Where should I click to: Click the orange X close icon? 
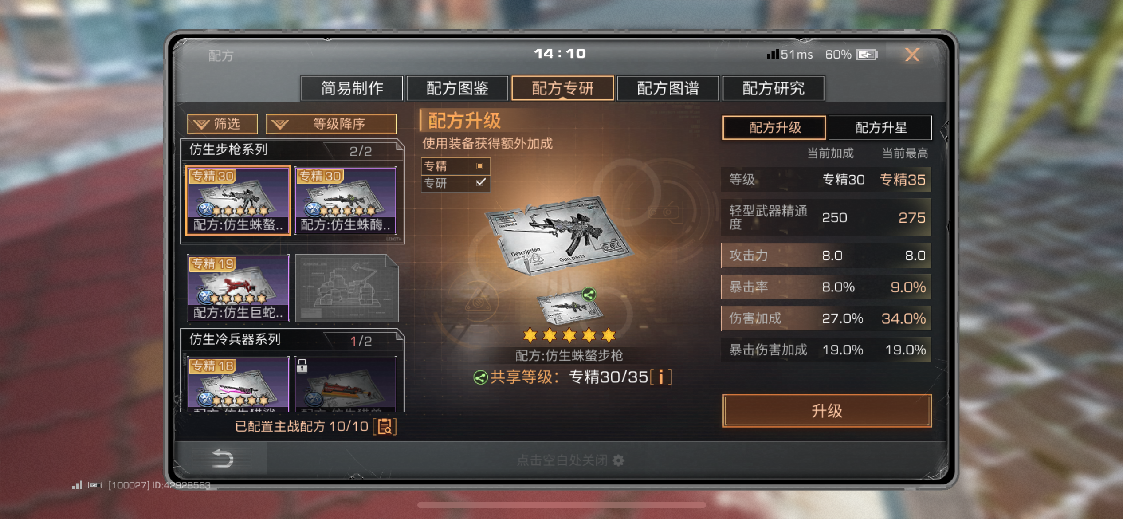tap(912, 55)
